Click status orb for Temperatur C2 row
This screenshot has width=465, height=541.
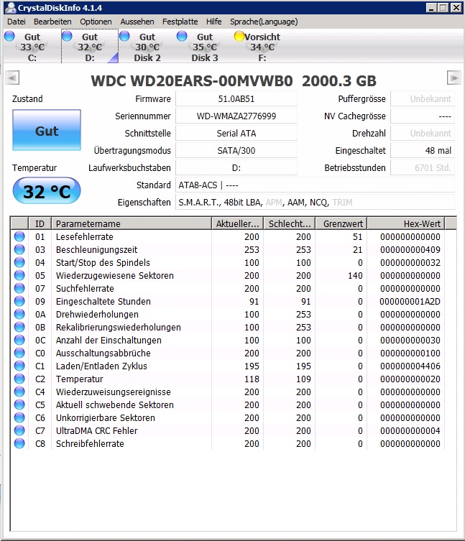(19, 379)
